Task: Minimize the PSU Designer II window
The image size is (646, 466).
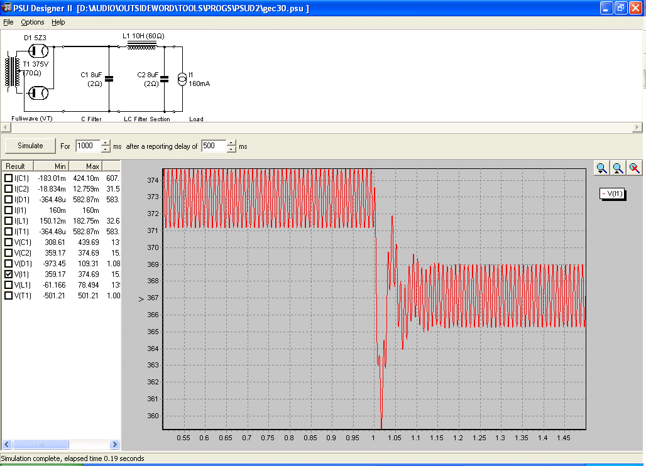Action: (606, 8)
